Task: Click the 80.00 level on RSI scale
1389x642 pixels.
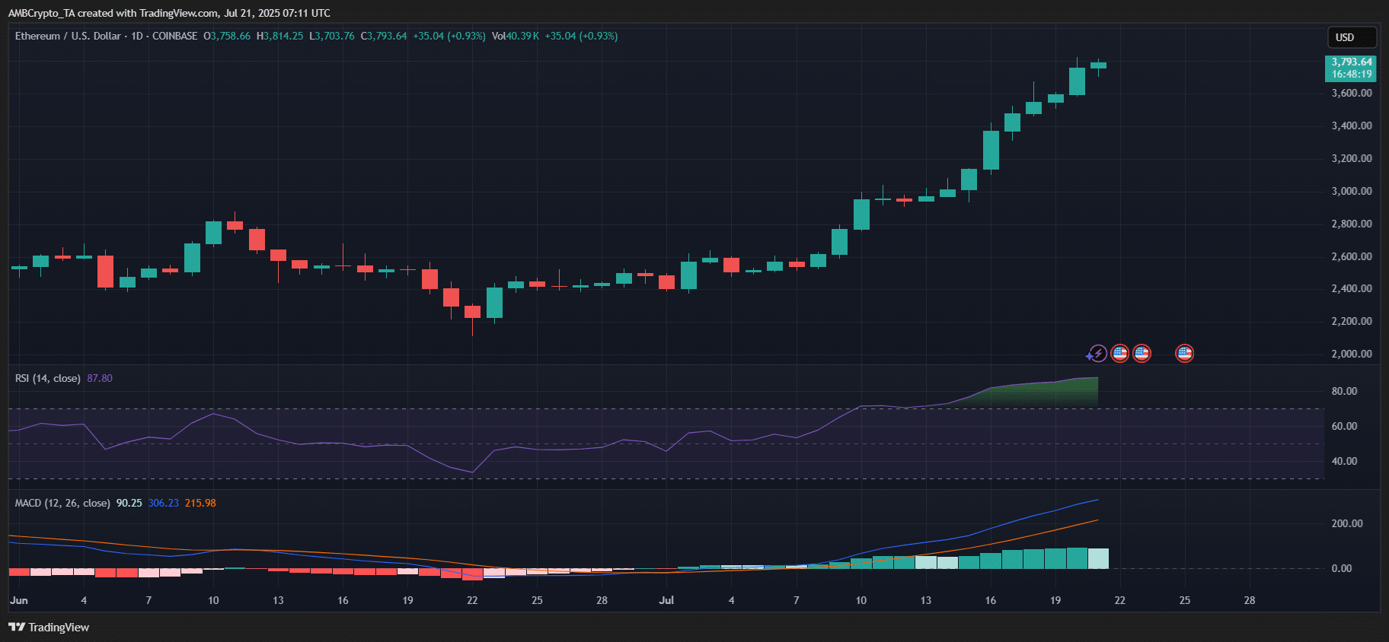Action: click(1344, 391)
